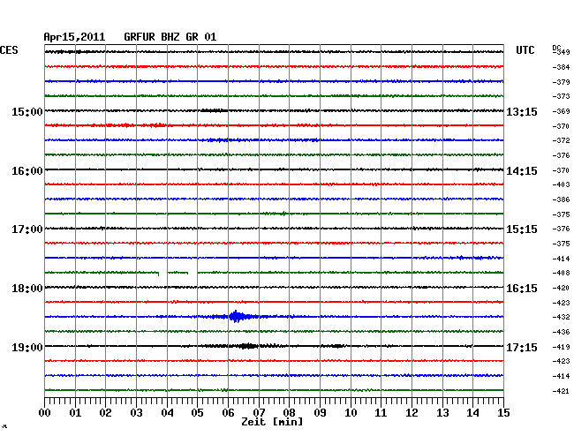Click the 16:15 UTC time label
The image size is (574, 436).
coord(522,289)
